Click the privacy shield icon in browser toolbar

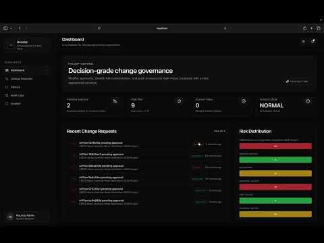(99, 28)
